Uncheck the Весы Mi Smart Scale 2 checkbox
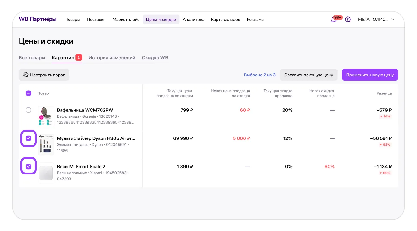417x231 pixels. click(28, 167)
